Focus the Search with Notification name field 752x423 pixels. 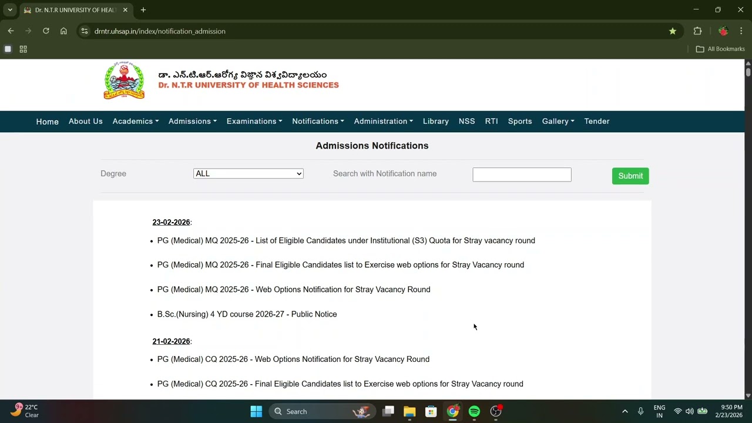522,174
